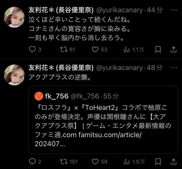The image size is (182, 169).
Task: Open the fk_756 avatar in the quoted tweet
Action: pos(38,96)
